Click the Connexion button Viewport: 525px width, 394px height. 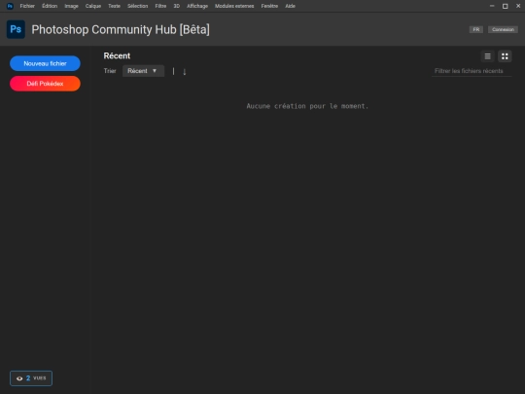pos(503,29)
